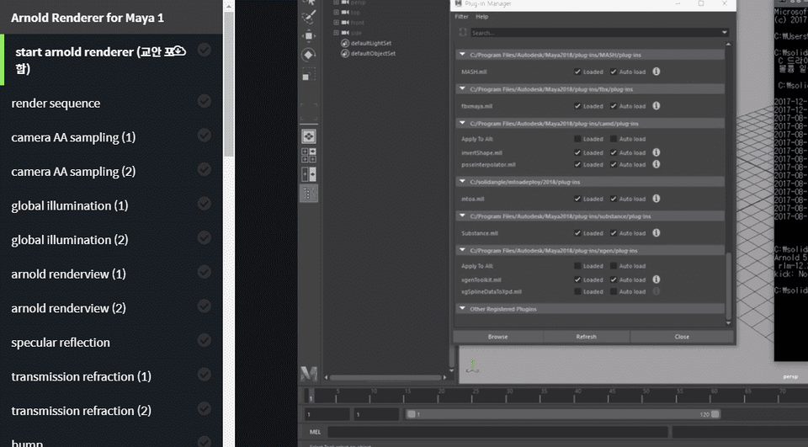Screen dimensions: 808x447
Task: Click the Refresh button
Action: pyautogui.click(x=587, y=337)
